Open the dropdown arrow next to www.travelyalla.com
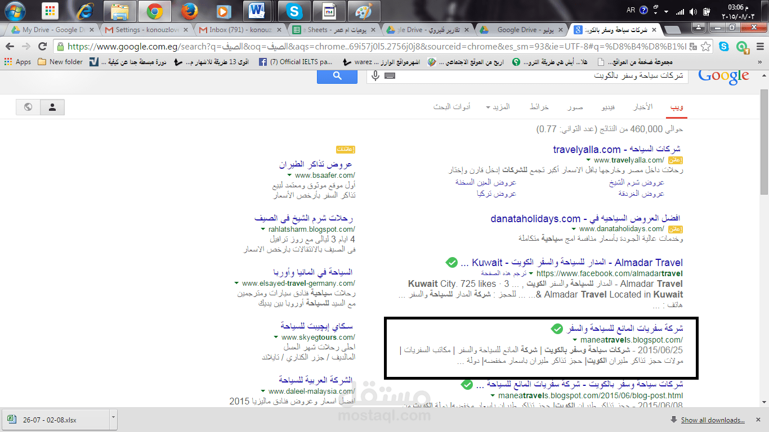The height and width of the screenshot is (432, 769). point(589,160)
